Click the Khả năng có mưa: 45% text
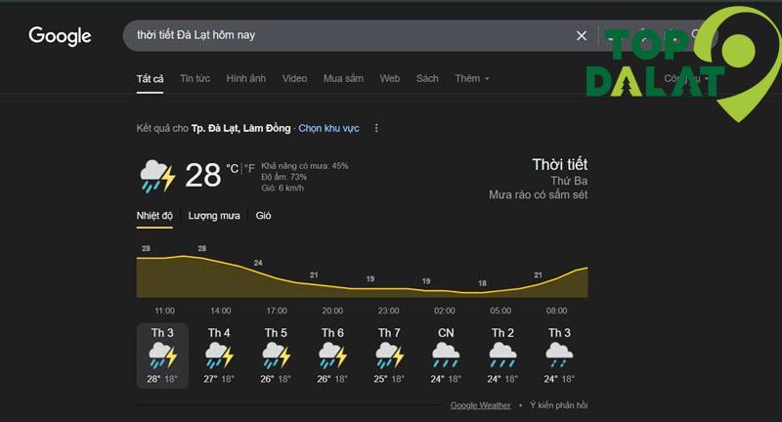Screen dimensions: 782x422 305,166
